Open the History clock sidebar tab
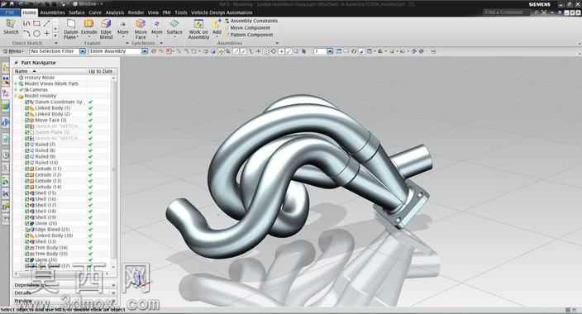This screenshot has width=582, height=314. (6, 155)
